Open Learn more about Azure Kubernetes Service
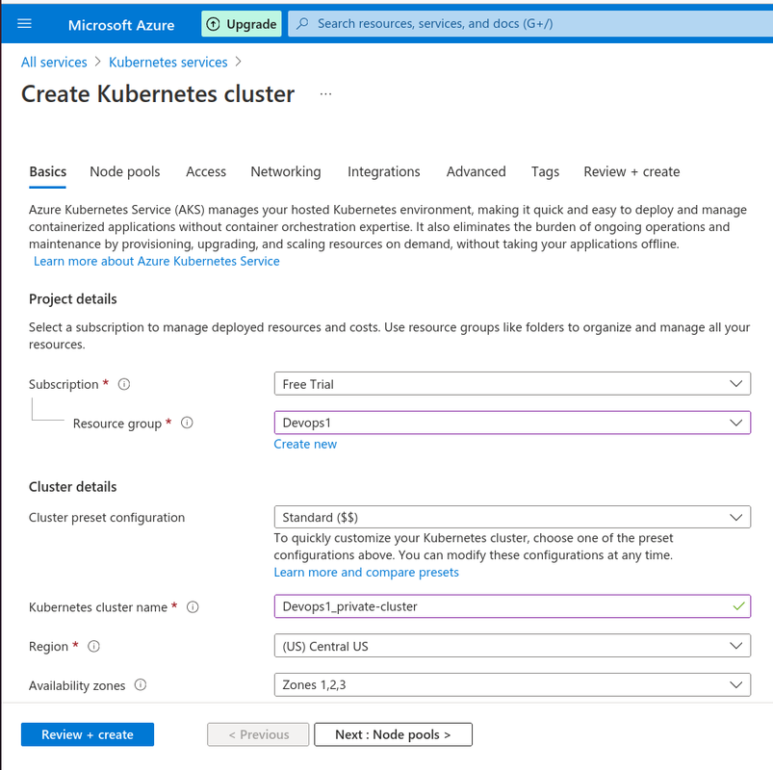This screenshot has height=770, width=773. 156,261
